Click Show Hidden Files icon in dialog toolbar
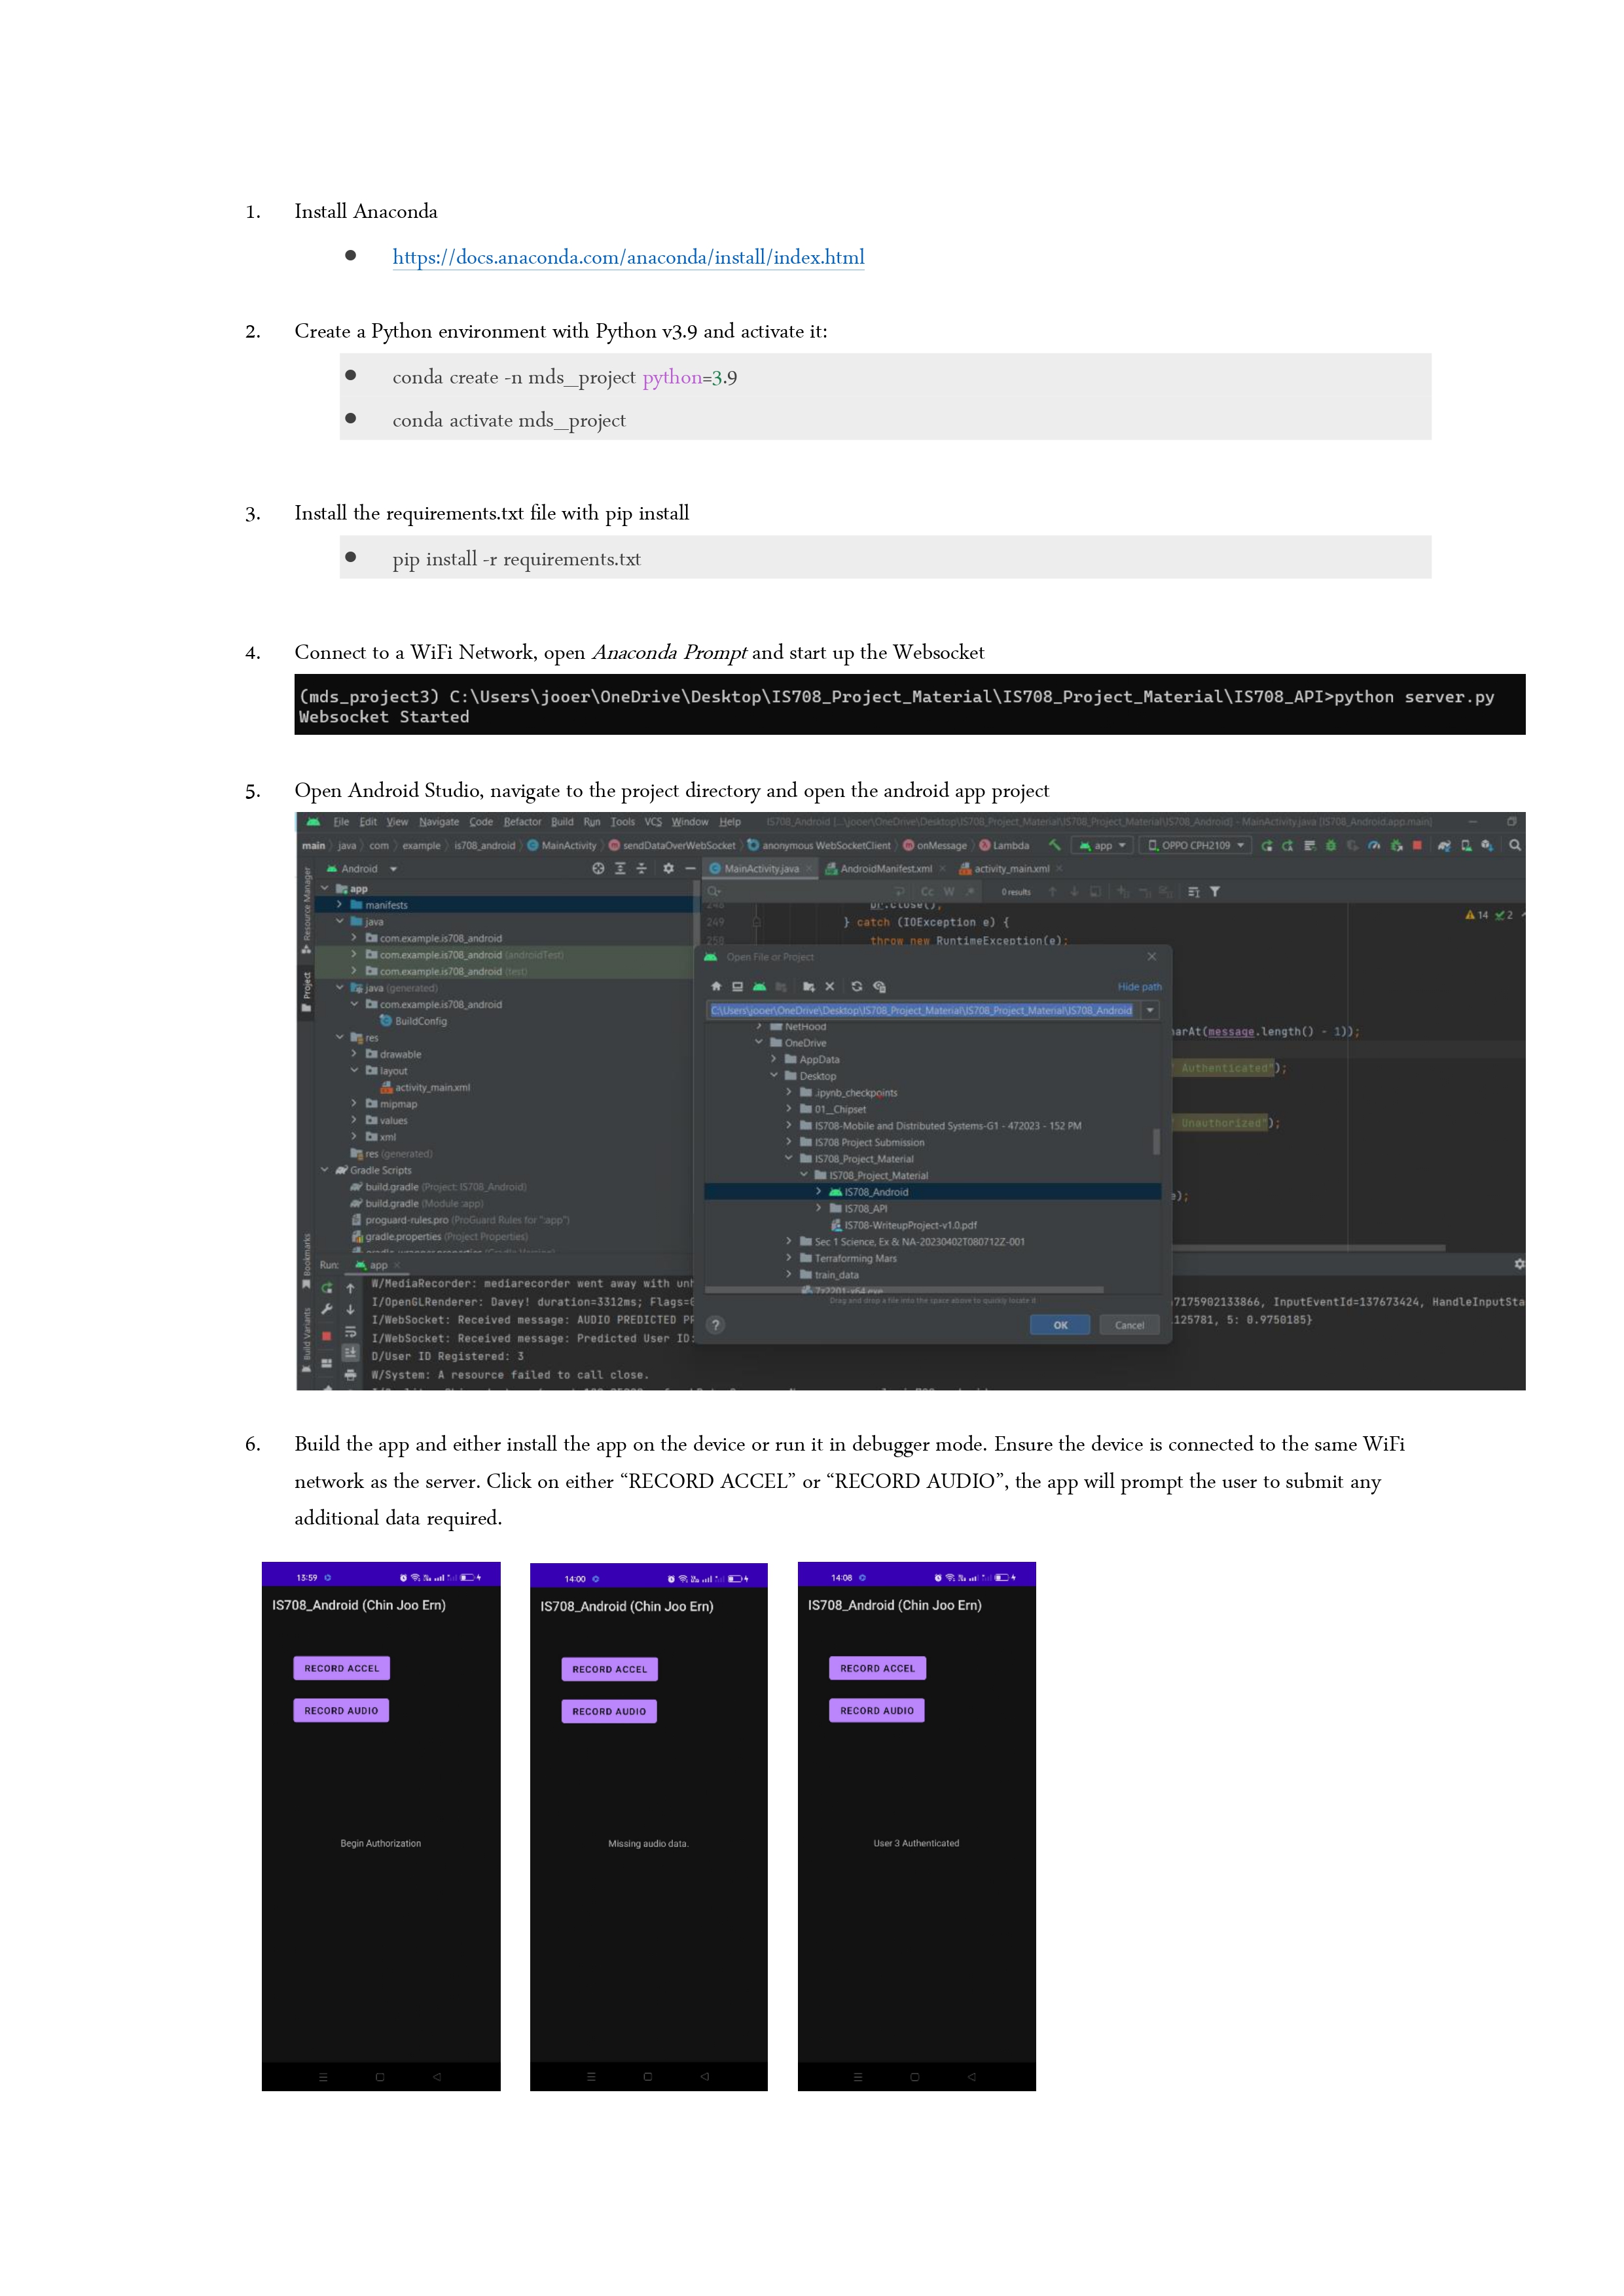The width and height of the screenshot is (1624, 2296). point(880,986)
